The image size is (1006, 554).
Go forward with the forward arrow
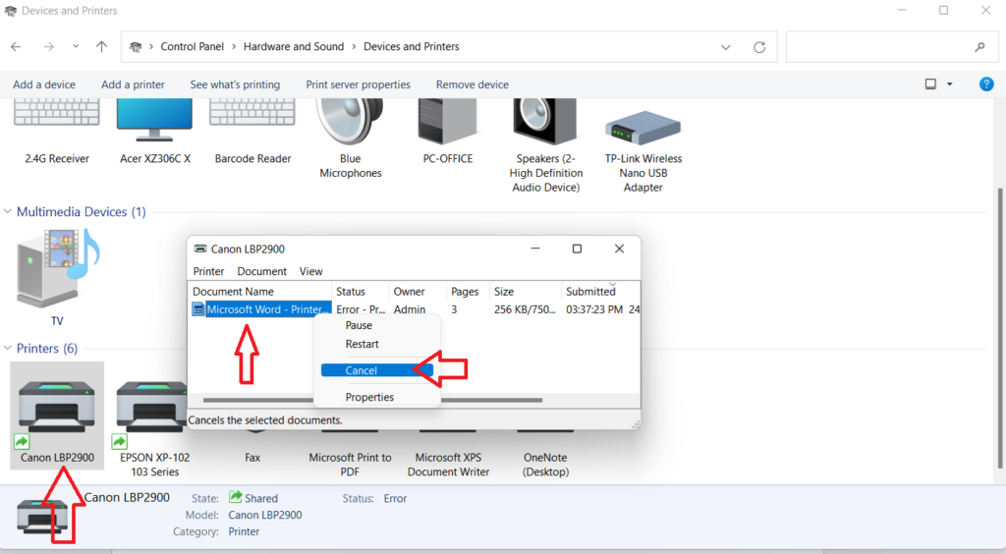tap(48, 46)
